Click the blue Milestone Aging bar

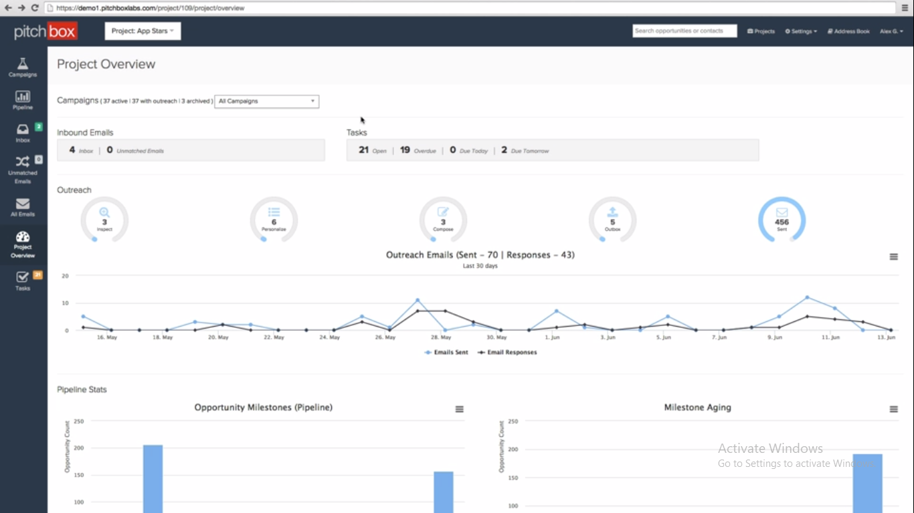[867, 483]
